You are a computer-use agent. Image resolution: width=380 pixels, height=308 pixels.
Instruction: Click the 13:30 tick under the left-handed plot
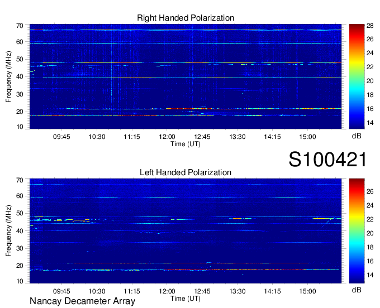pos(237,291)
